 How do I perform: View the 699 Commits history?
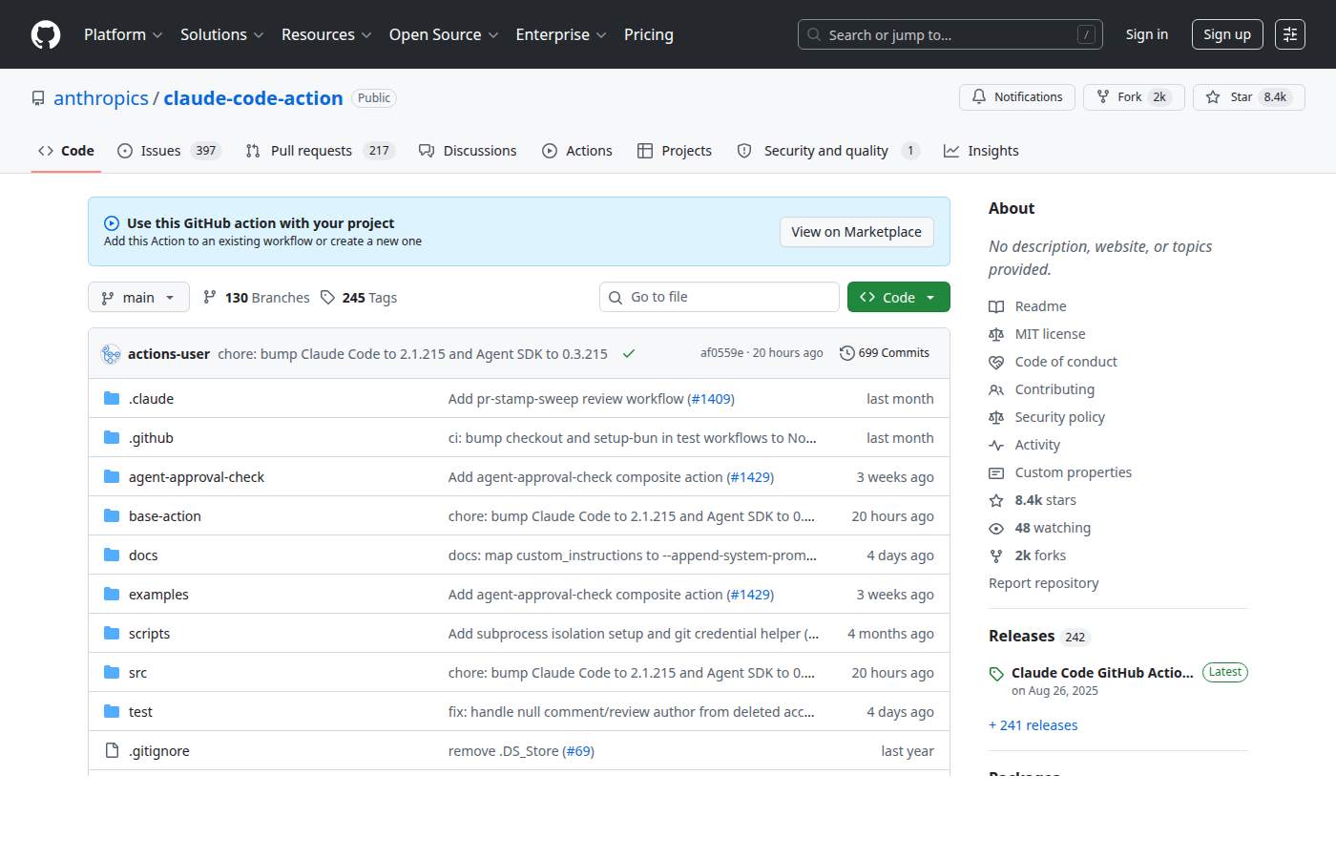(x=885, y=353)
